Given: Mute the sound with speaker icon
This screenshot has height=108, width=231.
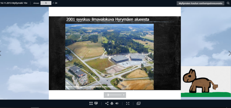Looking at the screenshot, I should click(x=117, y=103).
